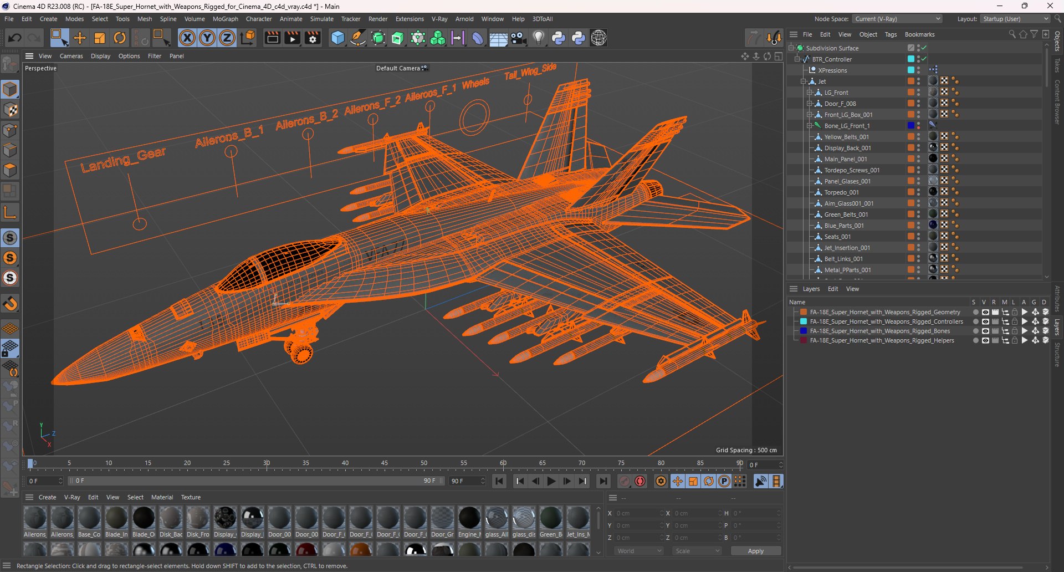1064x572 pixels.
Task: Click frame 45 on timeline ruler
Action: click(385, 463)
